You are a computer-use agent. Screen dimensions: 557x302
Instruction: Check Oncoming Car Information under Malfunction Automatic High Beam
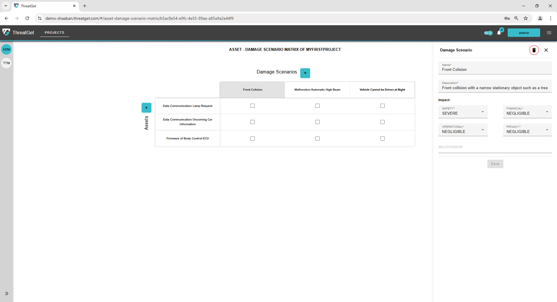tap(317, 122)
